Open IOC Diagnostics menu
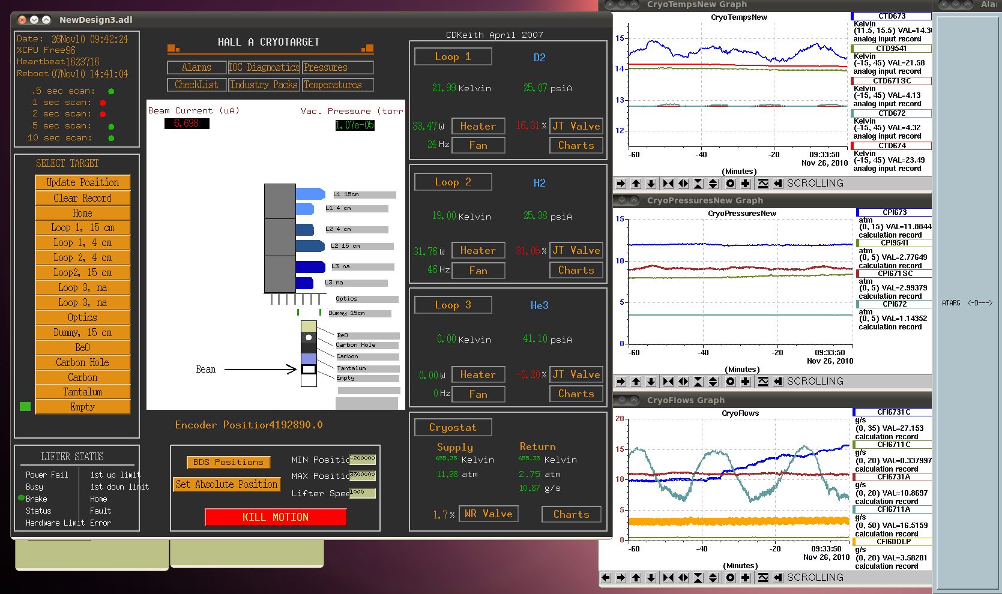Image resolution: width=1002 pixels, height=594 pixels. [x=264, y=67]
